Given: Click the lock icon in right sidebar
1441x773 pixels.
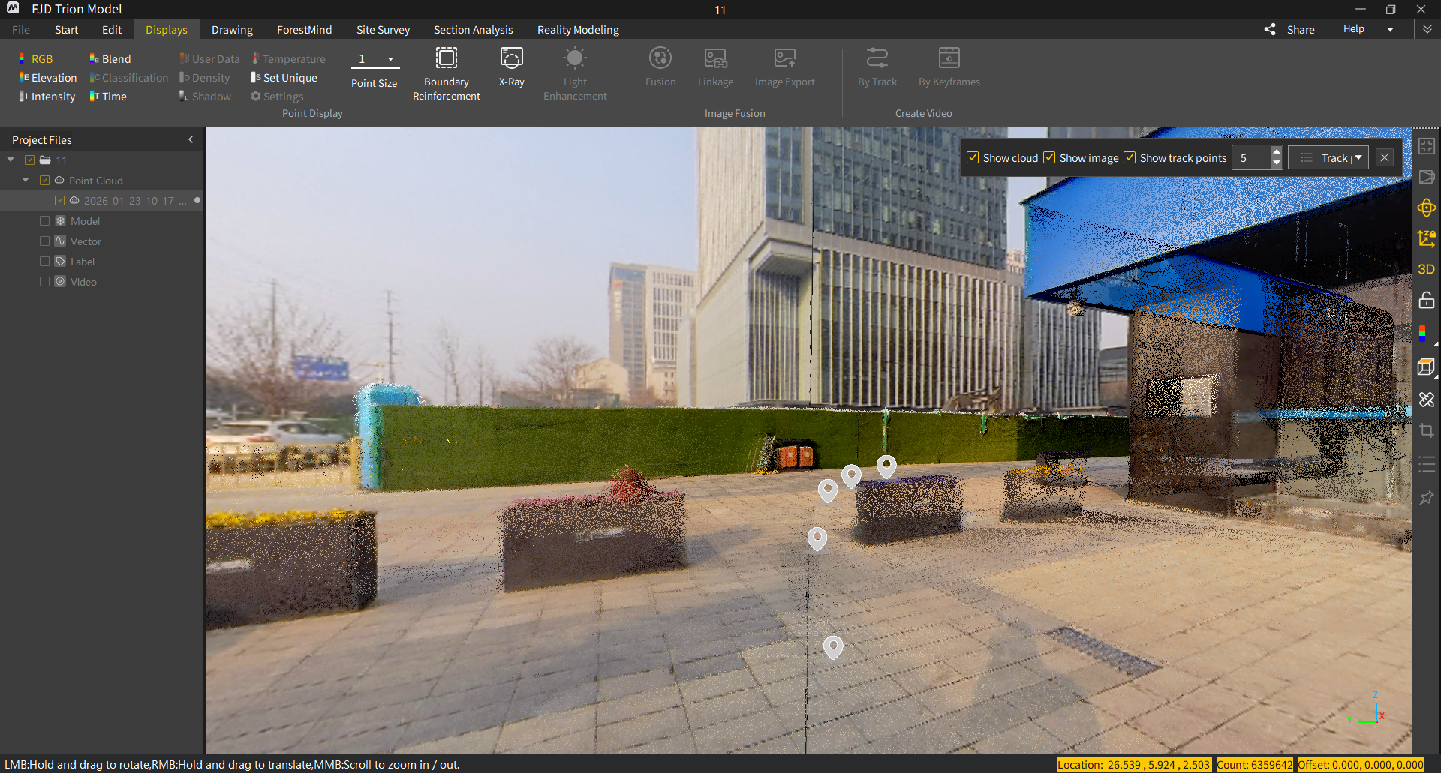Looking at the screenshot, I should (1426, 301).
